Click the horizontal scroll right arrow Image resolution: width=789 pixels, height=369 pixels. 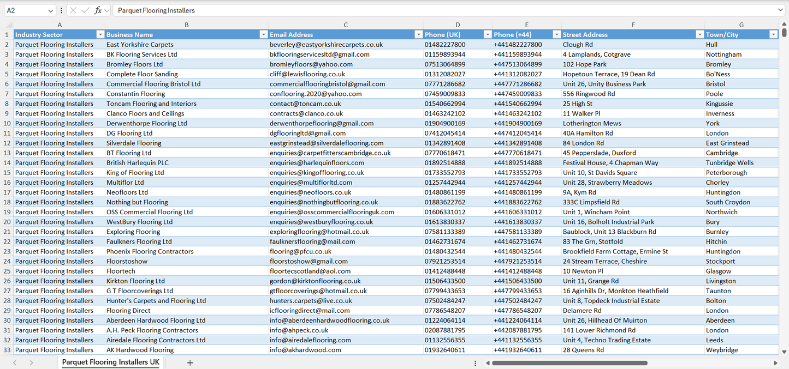pyautogui.click(x=775, y=362)
